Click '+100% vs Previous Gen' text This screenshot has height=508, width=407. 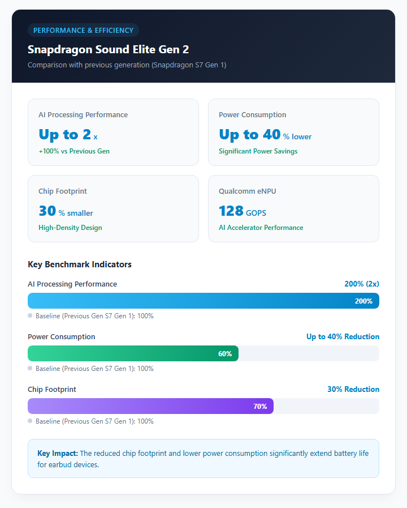[x=74, y=151]
